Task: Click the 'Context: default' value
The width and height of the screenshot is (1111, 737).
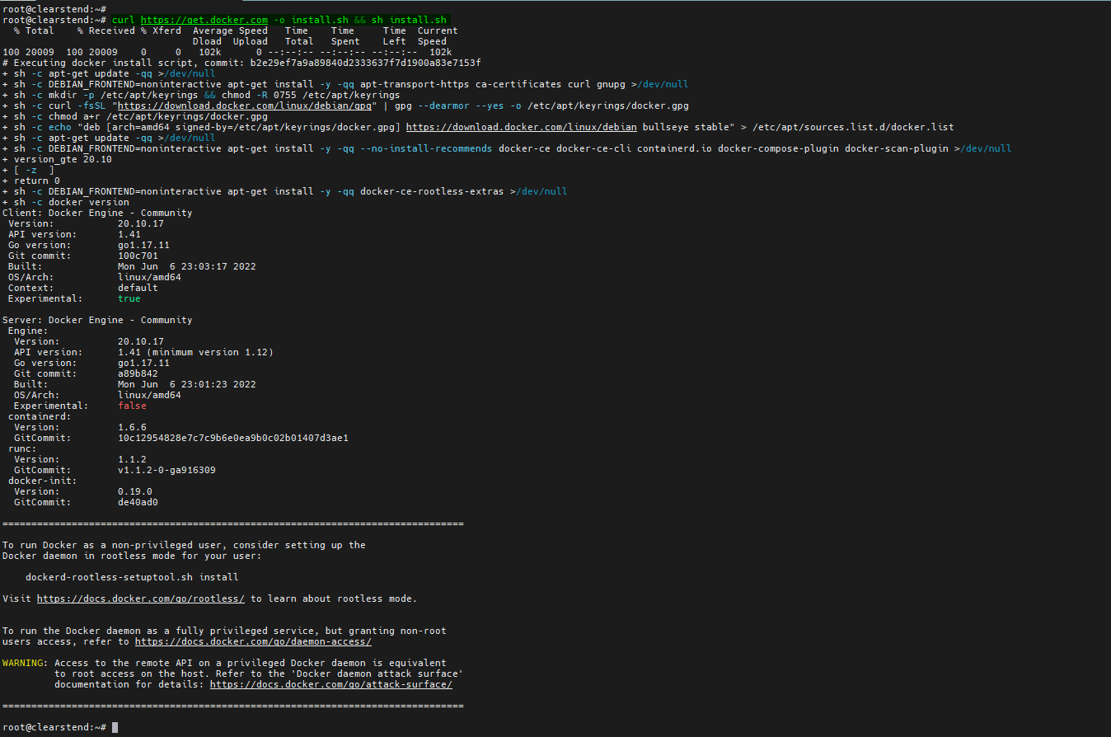Action: coord(138,288)
